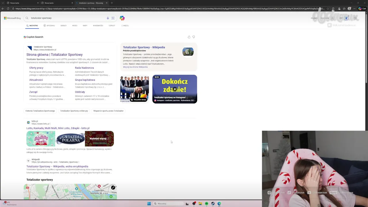The width and height of the screenshot is (368, 207).
Task: Click the microphone voice search icon
Action: pos(108,18)
